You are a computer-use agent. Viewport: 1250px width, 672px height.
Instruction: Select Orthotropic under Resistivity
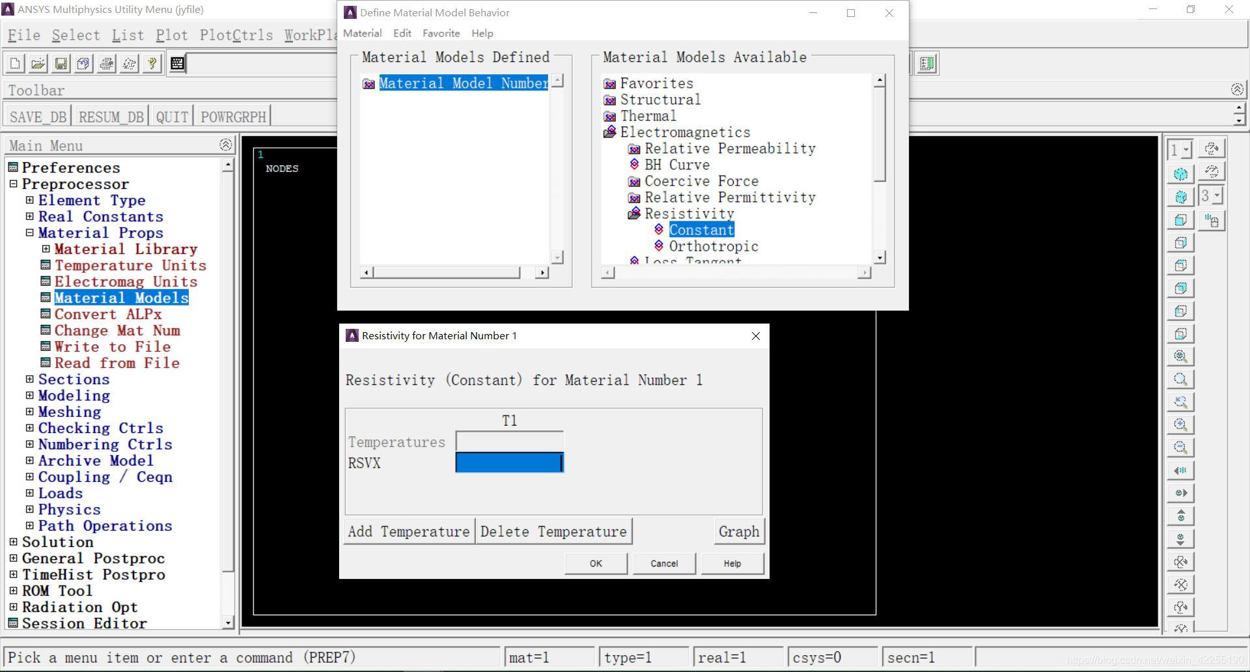(x=713, y=246)
